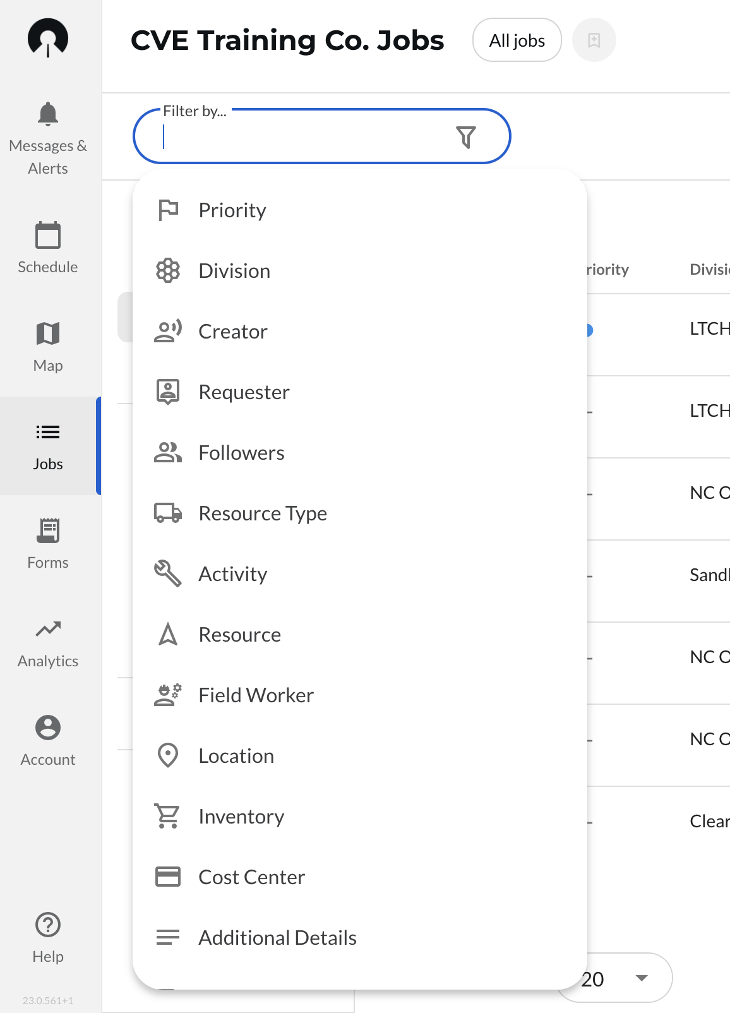730x1013 pixels.
Task: Open the Help question mark icon
Action: (x=48, y=925)
